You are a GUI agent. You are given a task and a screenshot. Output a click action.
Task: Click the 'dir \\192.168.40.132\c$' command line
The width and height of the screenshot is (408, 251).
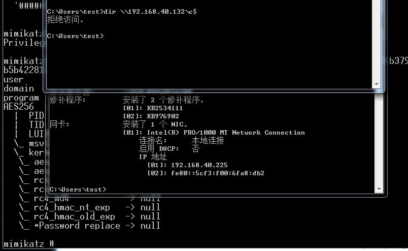coord(122,12)
